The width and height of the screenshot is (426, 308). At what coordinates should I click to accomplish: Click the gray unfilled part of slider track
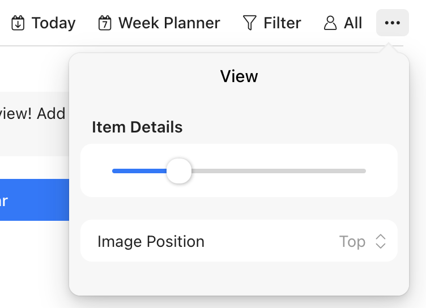pyautogui.click(x=278, y=171)
